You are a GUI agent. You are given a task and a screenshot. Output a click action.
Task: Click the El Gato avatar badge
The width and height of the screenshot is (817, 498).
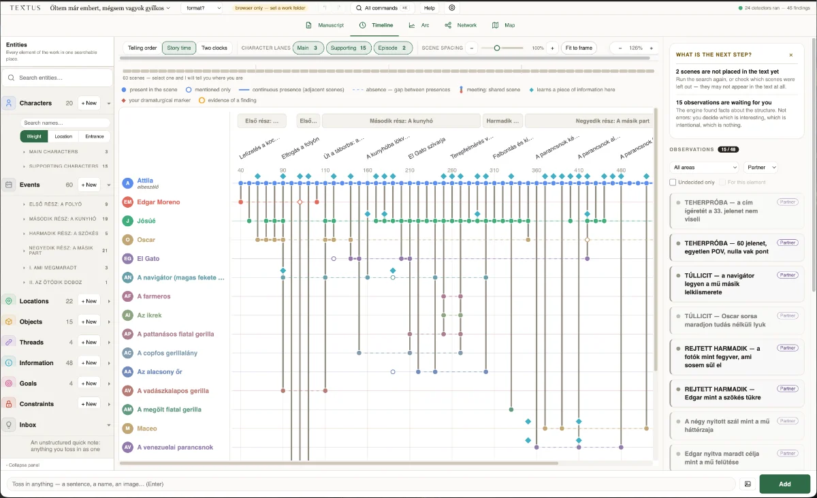coord(127,259)
